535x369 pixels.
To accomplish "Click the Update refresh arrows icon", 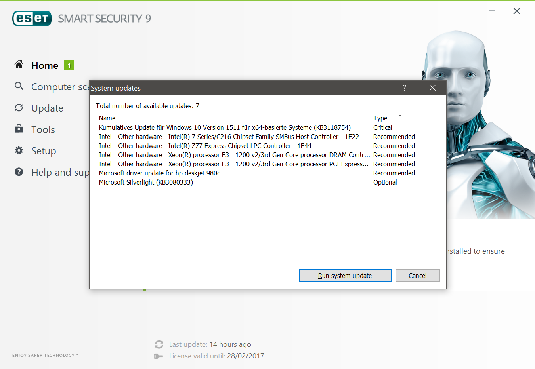I will pyautogui.click(x=19, y=108).
